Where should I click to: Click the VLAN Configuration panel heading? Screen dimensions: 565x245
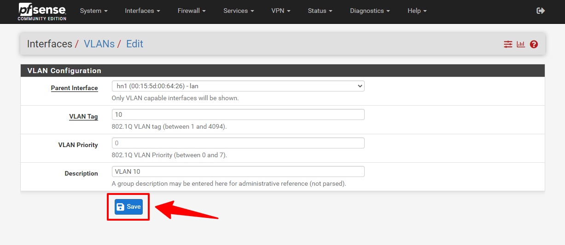coord(64,71)
